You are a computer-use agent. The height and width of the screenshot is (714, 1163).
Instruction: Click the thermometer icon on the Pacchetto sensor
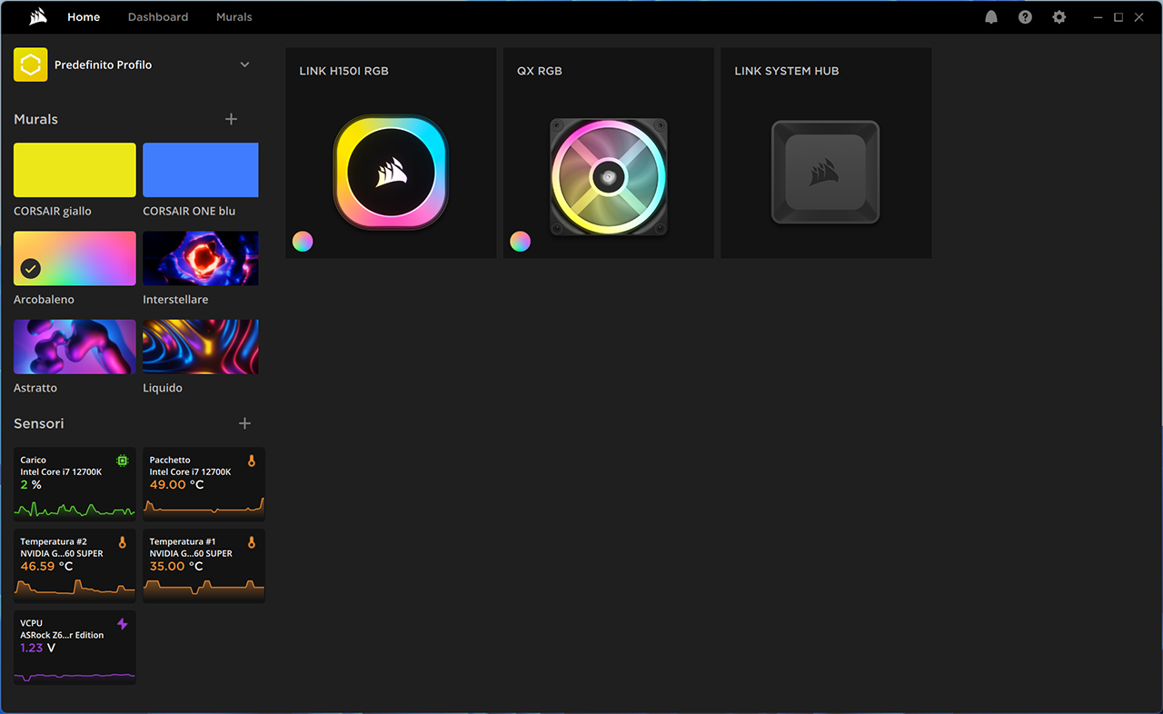coord(252,461)
